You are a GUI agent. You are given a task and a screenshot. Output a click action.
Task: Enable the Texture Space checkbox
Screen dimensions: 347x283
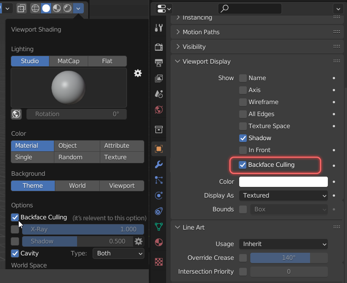pyautogui.click(x=243, y=126)
